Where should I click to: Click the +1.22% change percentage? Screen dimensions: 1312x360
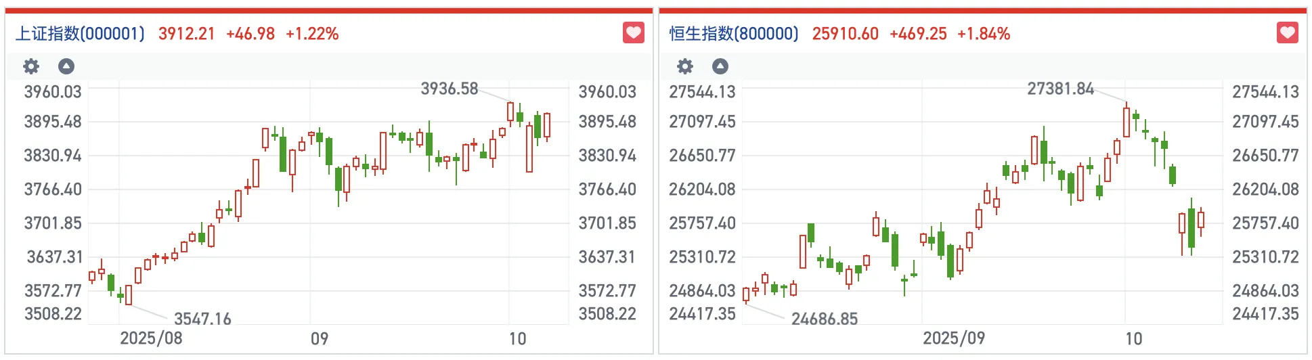(312, 34)
